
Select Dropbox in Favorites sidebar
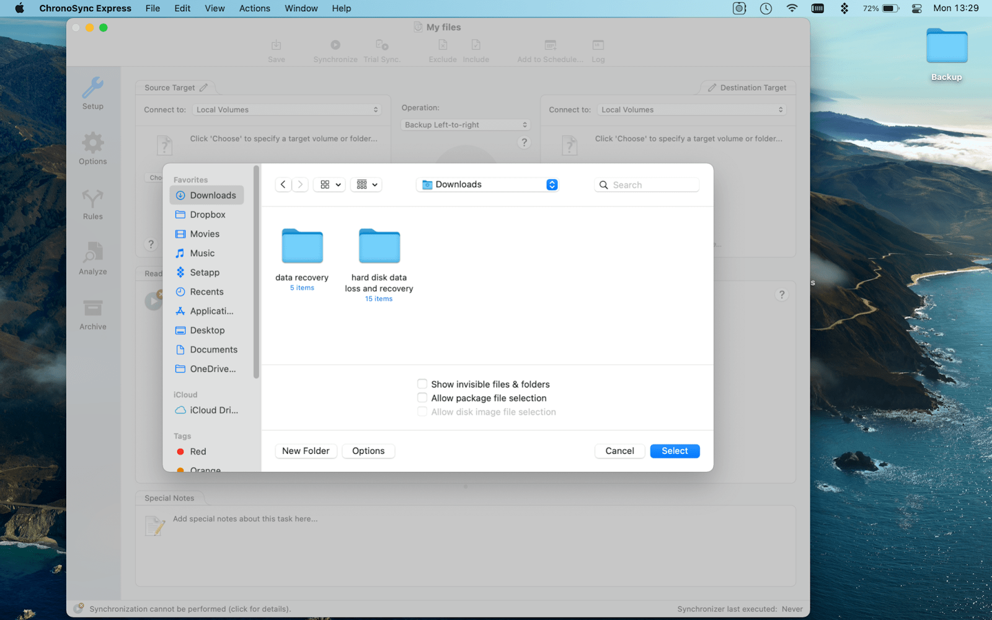click(206, 215)
